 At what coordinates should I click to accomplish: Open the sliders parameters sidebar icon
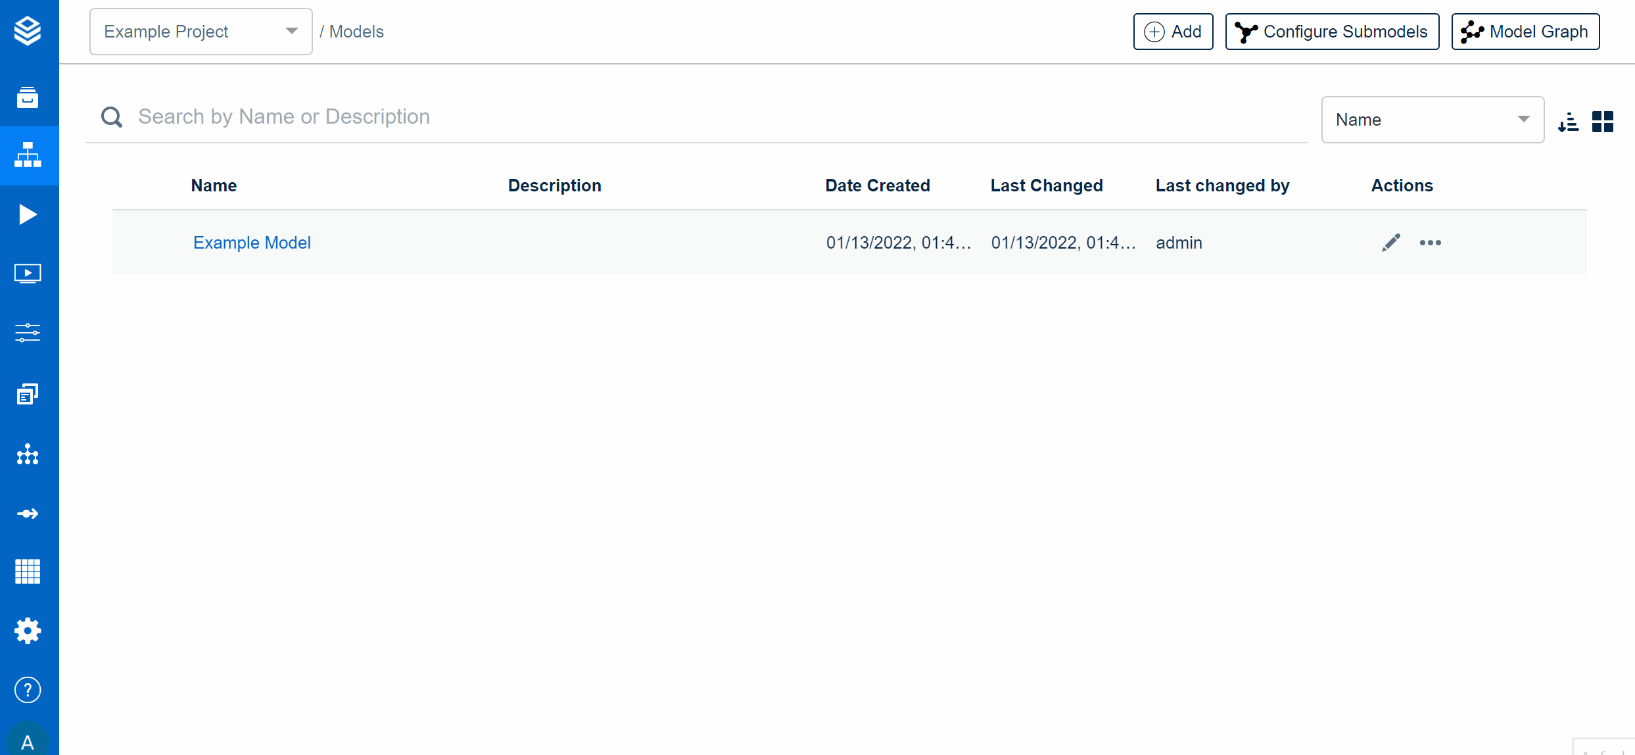(28, 332)
